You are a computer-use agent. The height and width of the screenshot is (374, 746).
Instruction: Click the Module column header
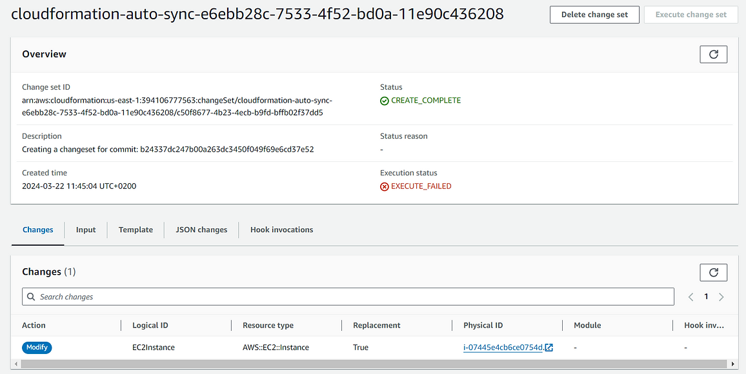pyautogui.click(x=587, y=325)
